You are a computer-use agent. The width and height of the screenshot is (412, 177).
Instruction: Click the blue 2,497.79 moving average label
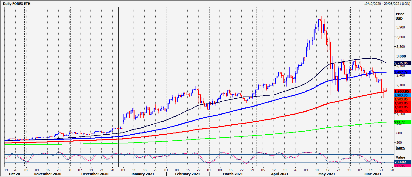tap(402, 72)
